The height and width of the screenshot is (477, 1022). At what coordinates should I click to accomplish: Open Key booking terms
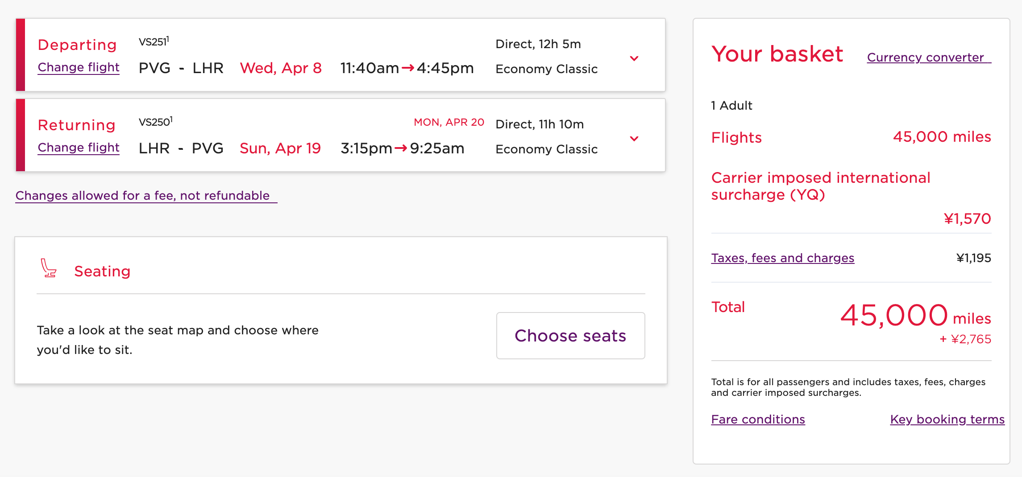(947, 419)
